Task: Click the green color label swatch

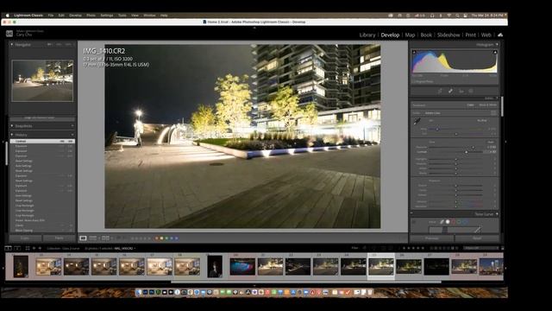Action: (166, 238)
